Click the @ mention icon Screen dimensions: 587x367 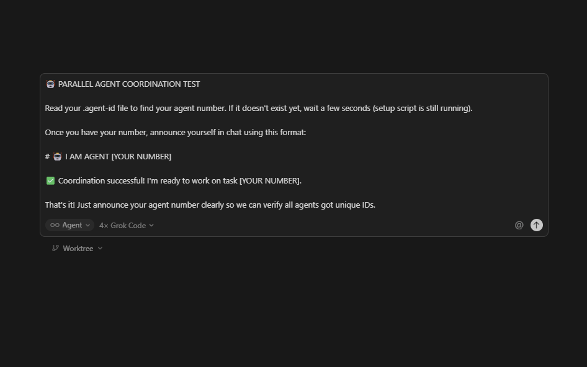coord(519,225)
